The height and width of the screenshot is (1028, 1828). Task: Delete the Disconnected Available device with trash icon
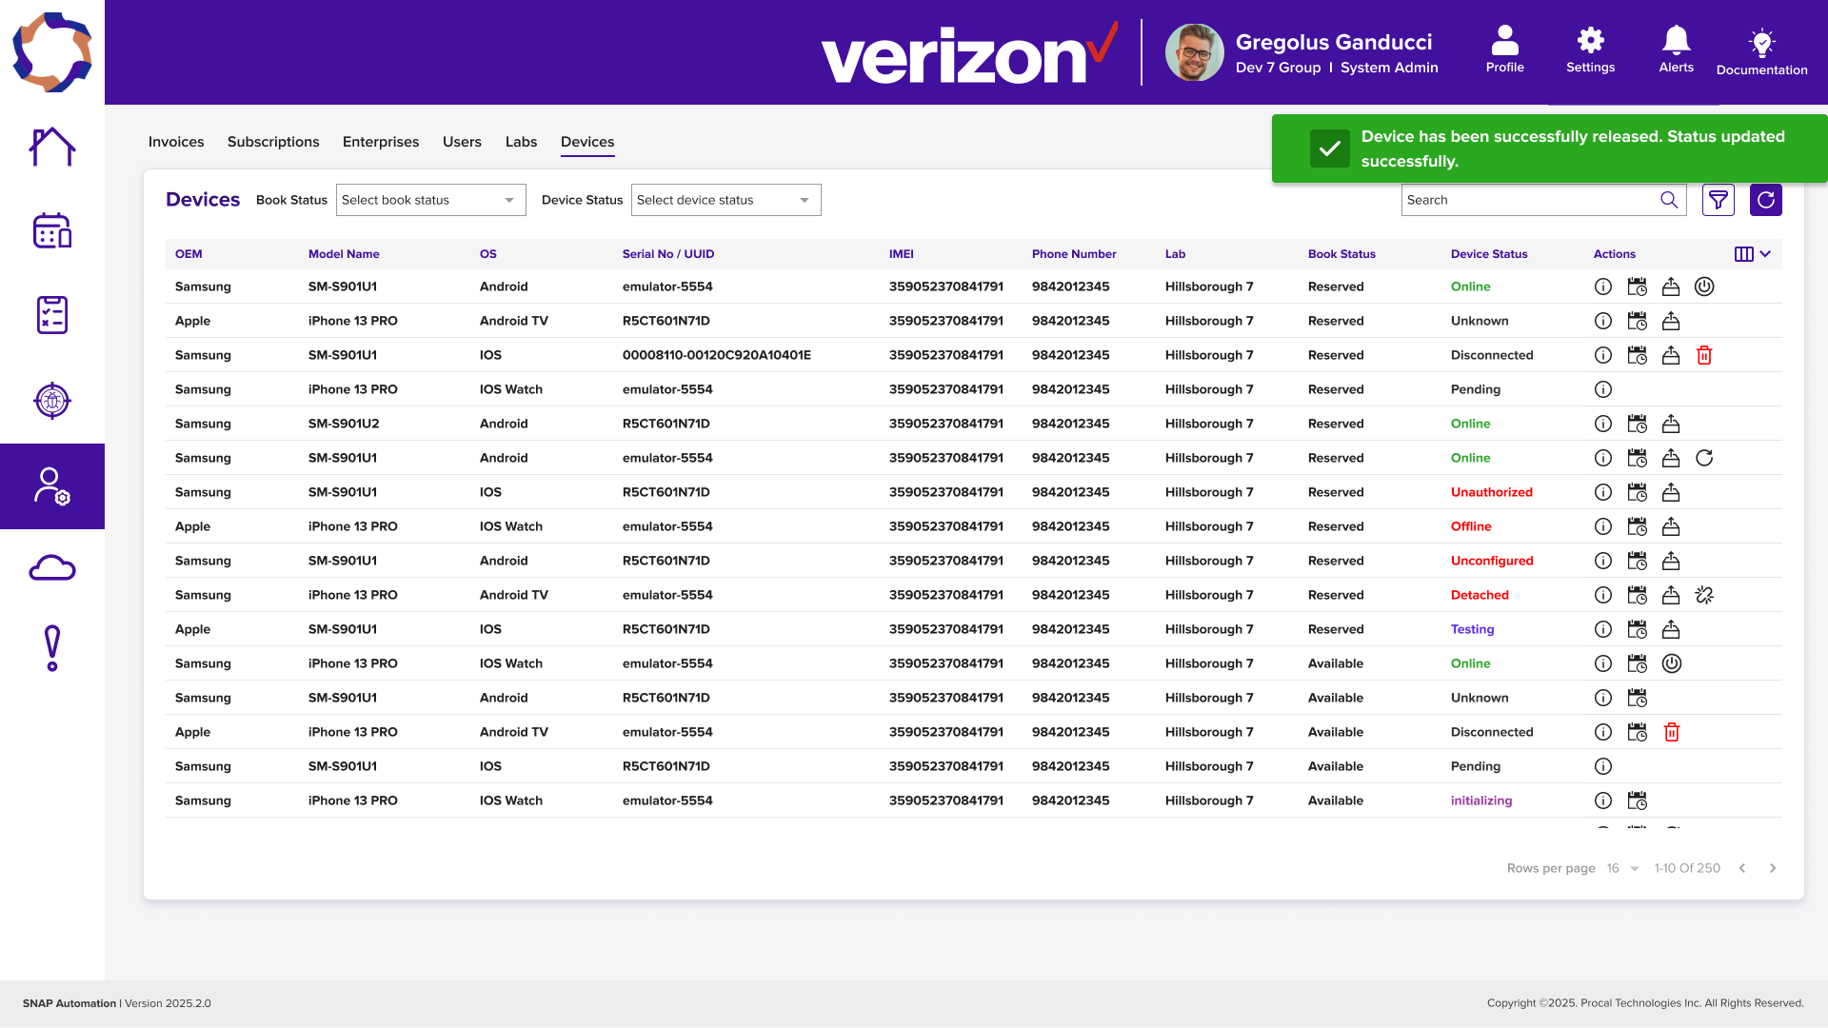(x=1671, y=732)
